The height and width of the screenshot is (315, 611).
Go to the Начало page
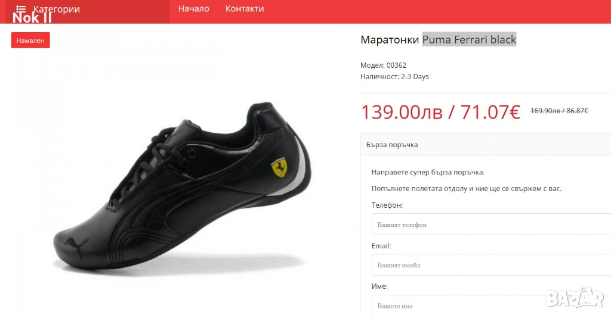(194, 8)
